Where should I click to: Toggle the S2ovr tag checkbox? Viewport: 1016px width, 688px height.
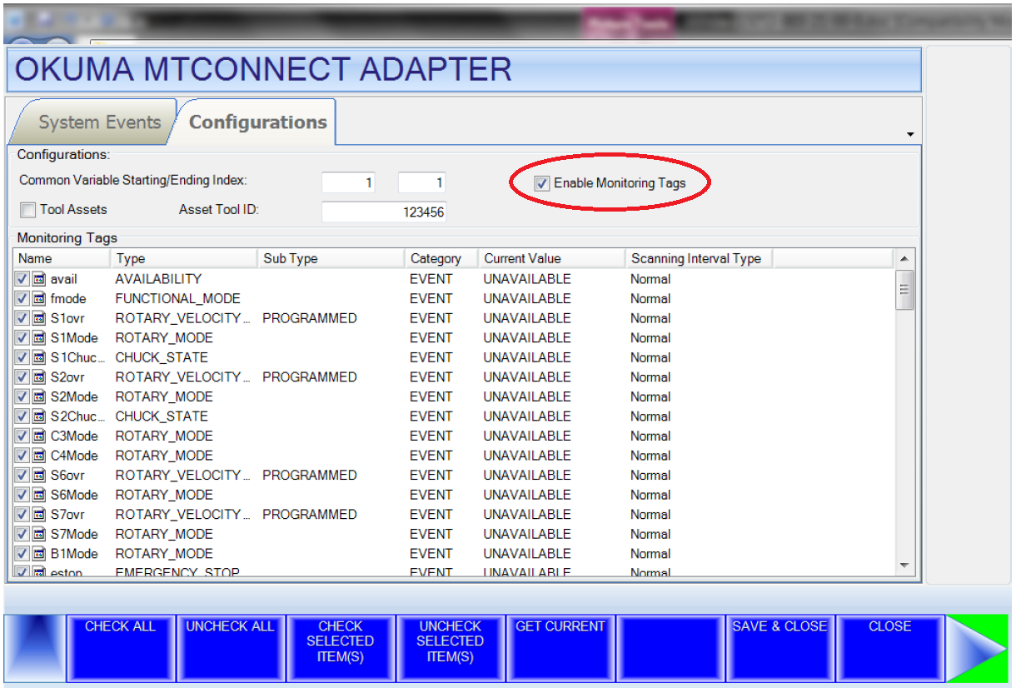(x=22, y=376)
